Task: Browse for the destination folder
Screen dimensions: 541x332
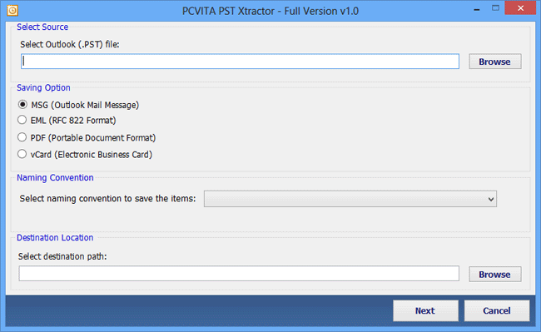Action: [x=494, y=274]
